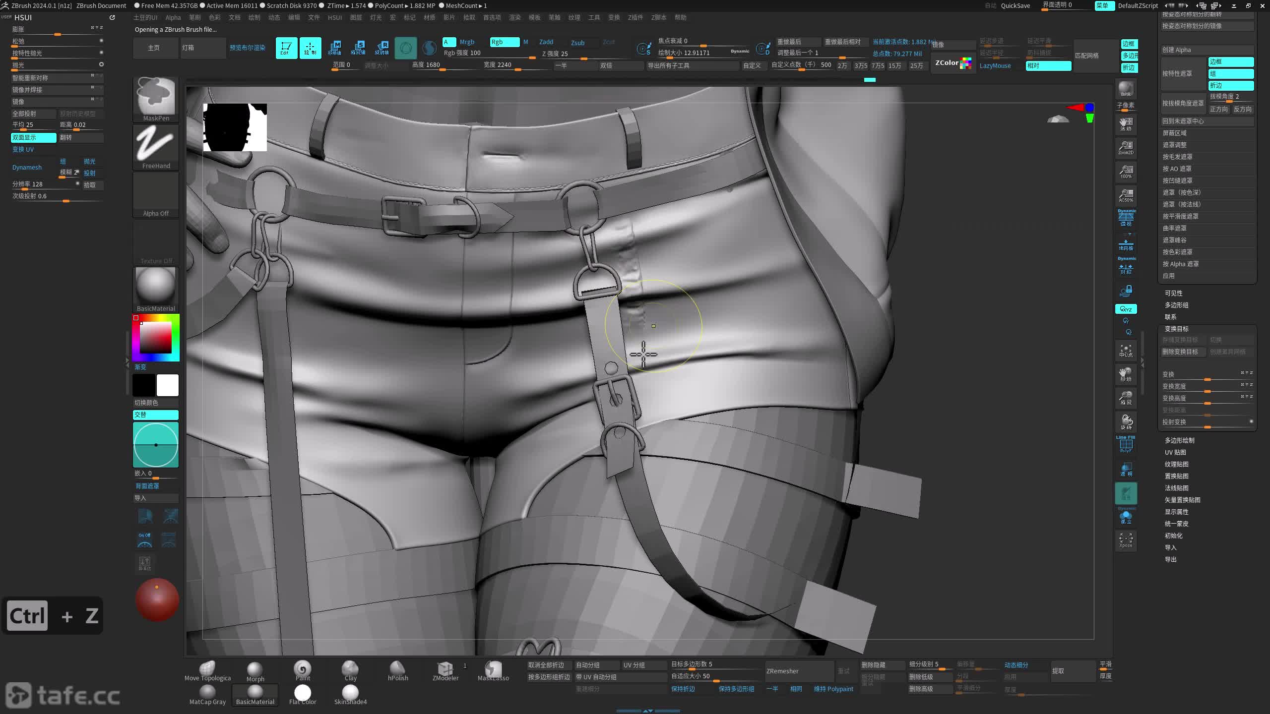The height and width of the screenshot is (714, 1270).
Task: Click the Xpose icon
Action: pyautogui.click(x=1126, y=540)
